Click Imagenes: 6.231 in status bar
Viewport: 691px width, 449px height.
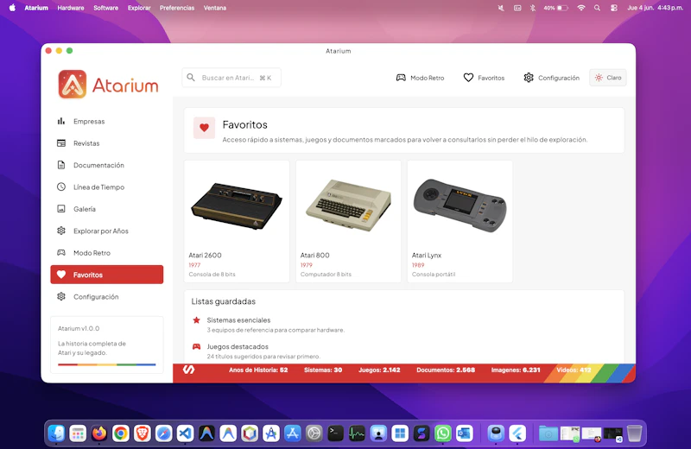point(516,370)
